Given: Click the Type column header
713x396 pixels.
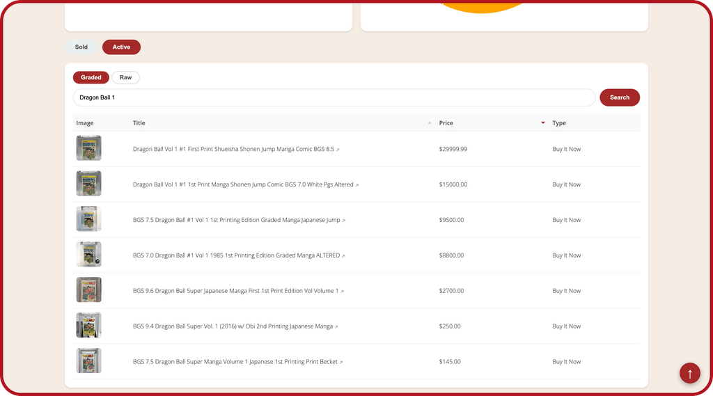Looking at the screenshot, I should pyautogui.click(x=559, y=122).
